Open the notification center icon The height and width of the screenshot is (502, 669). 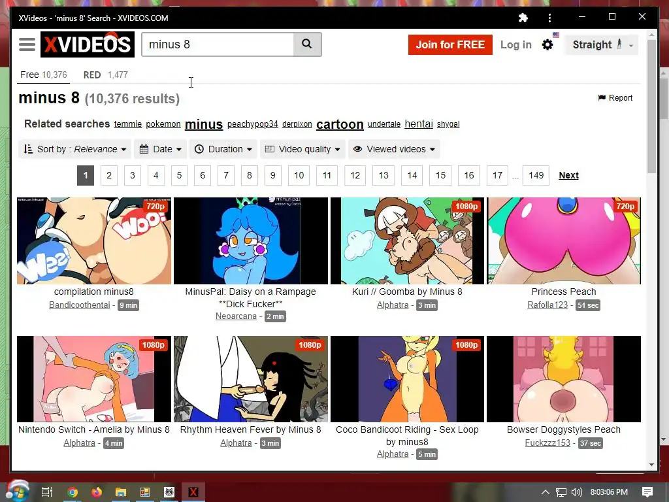click(647, 492)
